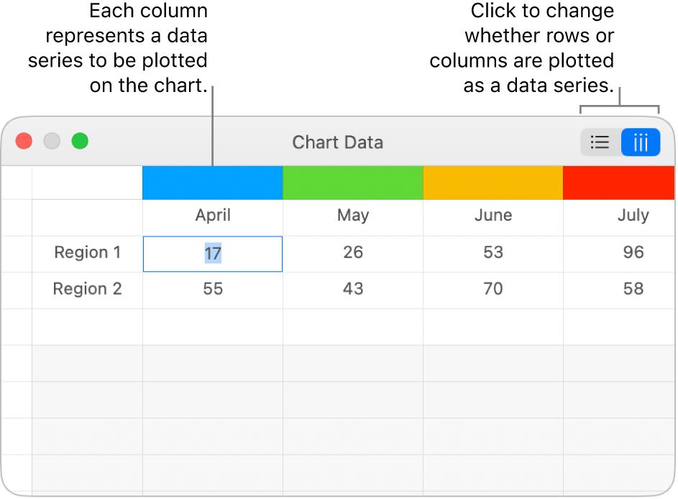Click the Chart Data title bar
Image resolution: width=678 pixels, height=499 pixels.
click(337, 142)
